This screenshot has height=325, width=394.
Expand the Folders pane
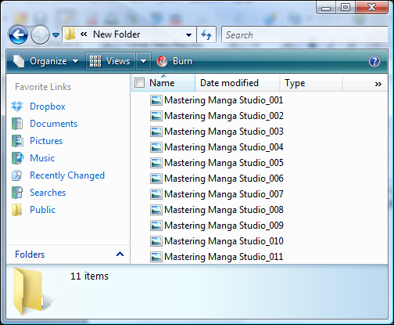[68, 255]
